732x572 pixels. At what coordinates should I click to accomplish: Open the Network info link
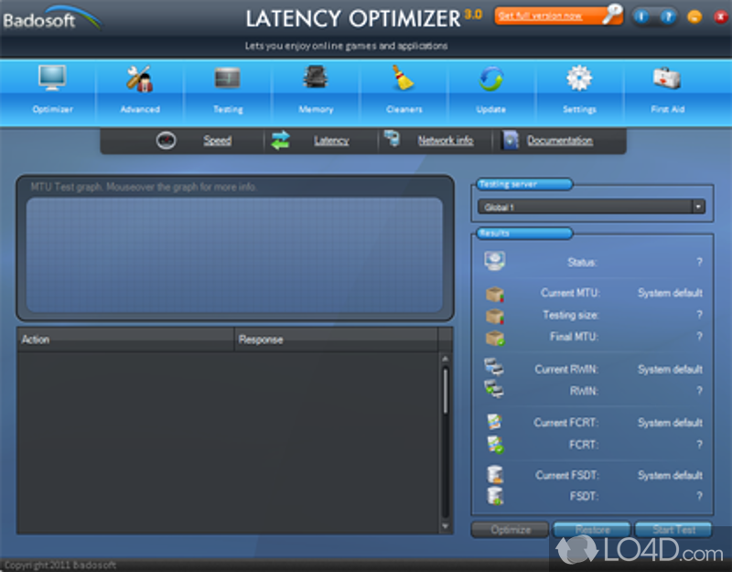pyautogui.click(x=446, y=140)
